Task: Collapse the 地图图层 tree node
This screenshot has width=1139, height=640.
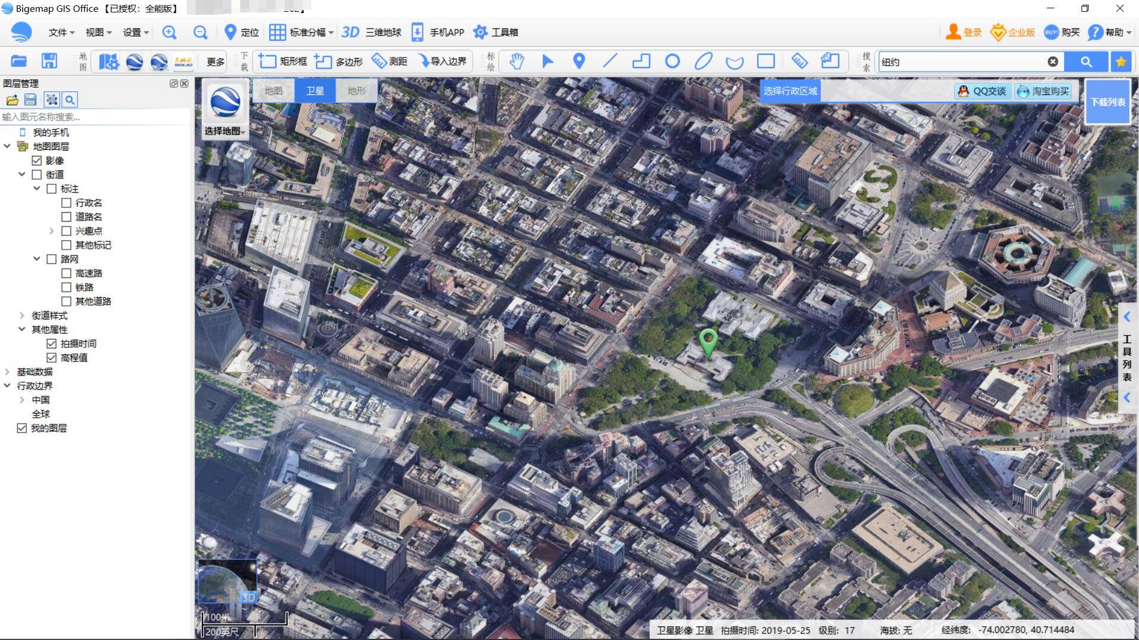Action: pyautogui.click(x=7, y=146)
